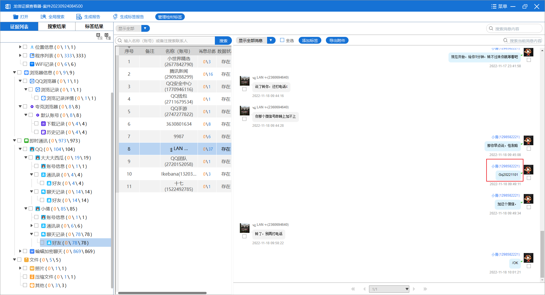Click the generate tag report icon

[115, 17]
